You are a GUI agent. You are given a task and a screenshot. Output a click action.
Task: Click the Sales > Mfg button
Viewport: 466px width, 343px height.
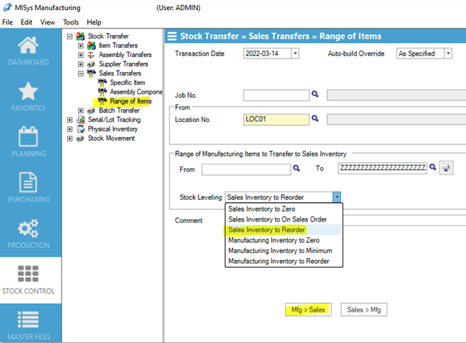[x=364, y=309]
